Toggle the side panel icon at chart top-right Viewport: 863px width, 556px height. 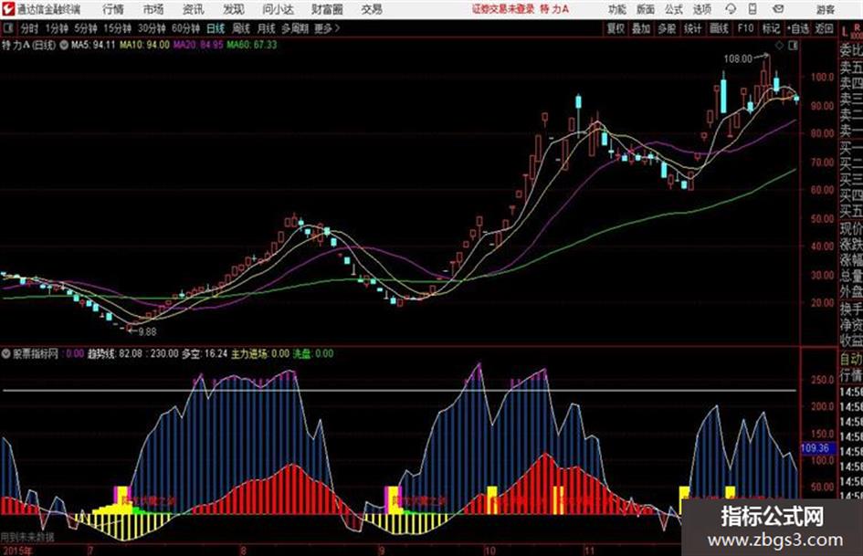click(793, 46)
